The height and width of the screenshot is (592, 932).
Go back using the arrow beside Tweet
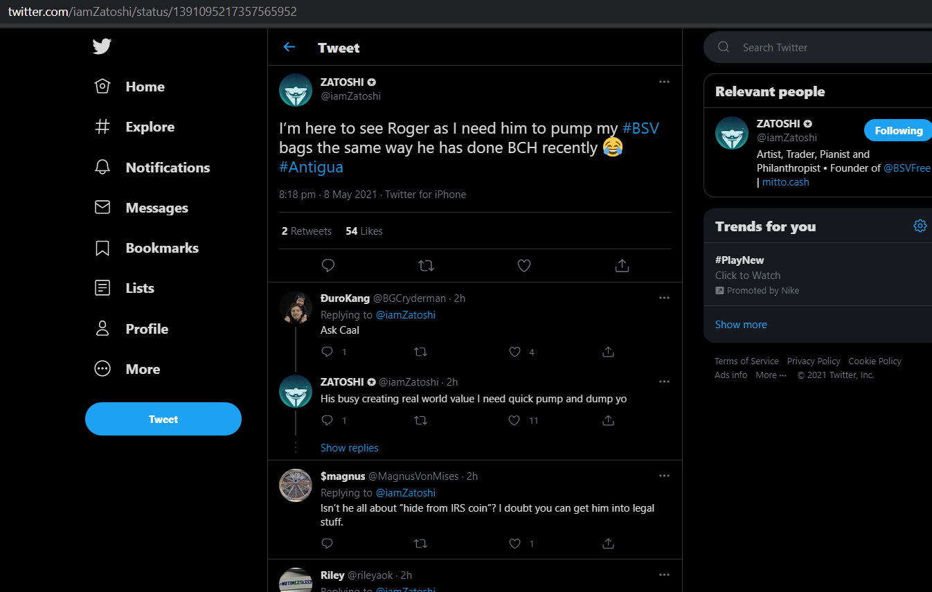coord(289,47)
